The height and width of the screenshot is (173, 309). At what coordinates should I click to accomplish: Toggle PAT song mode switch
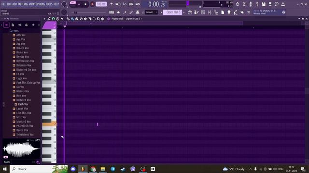click(x=73, y=4)
